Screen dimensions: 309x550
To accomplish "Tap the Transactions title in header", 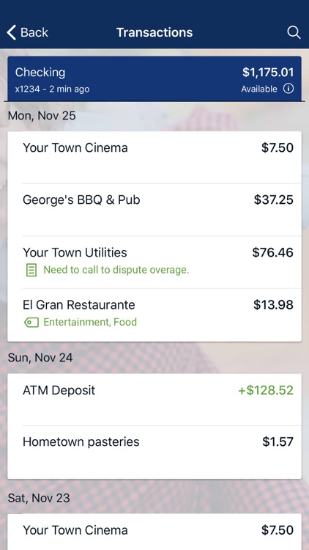I will pos(154,32).
